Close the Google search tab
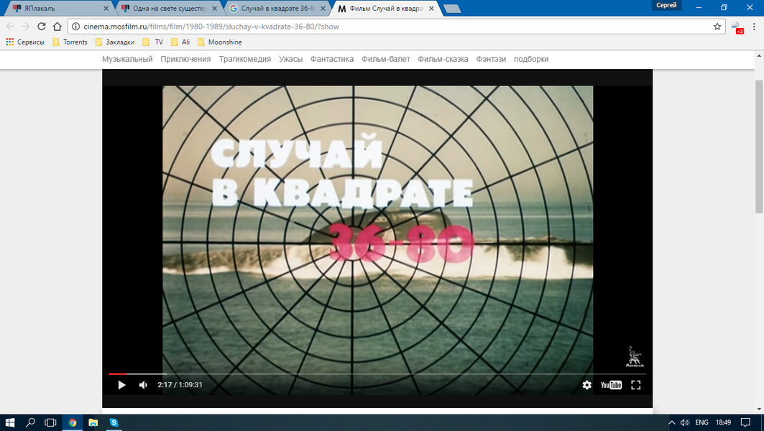Image resolution: width=764 pixels, height=431 pixels. (323, 9)
